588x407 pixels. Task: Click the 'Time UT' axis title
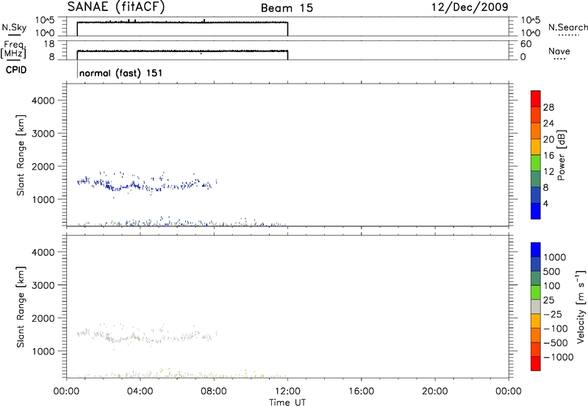pyautogui.click(x=287, y=402)
